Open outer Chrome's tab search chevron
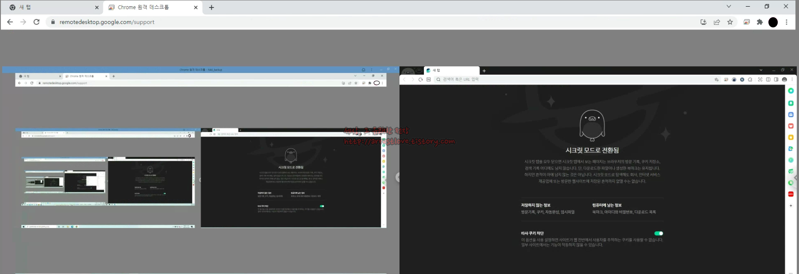 coord(729,6)
